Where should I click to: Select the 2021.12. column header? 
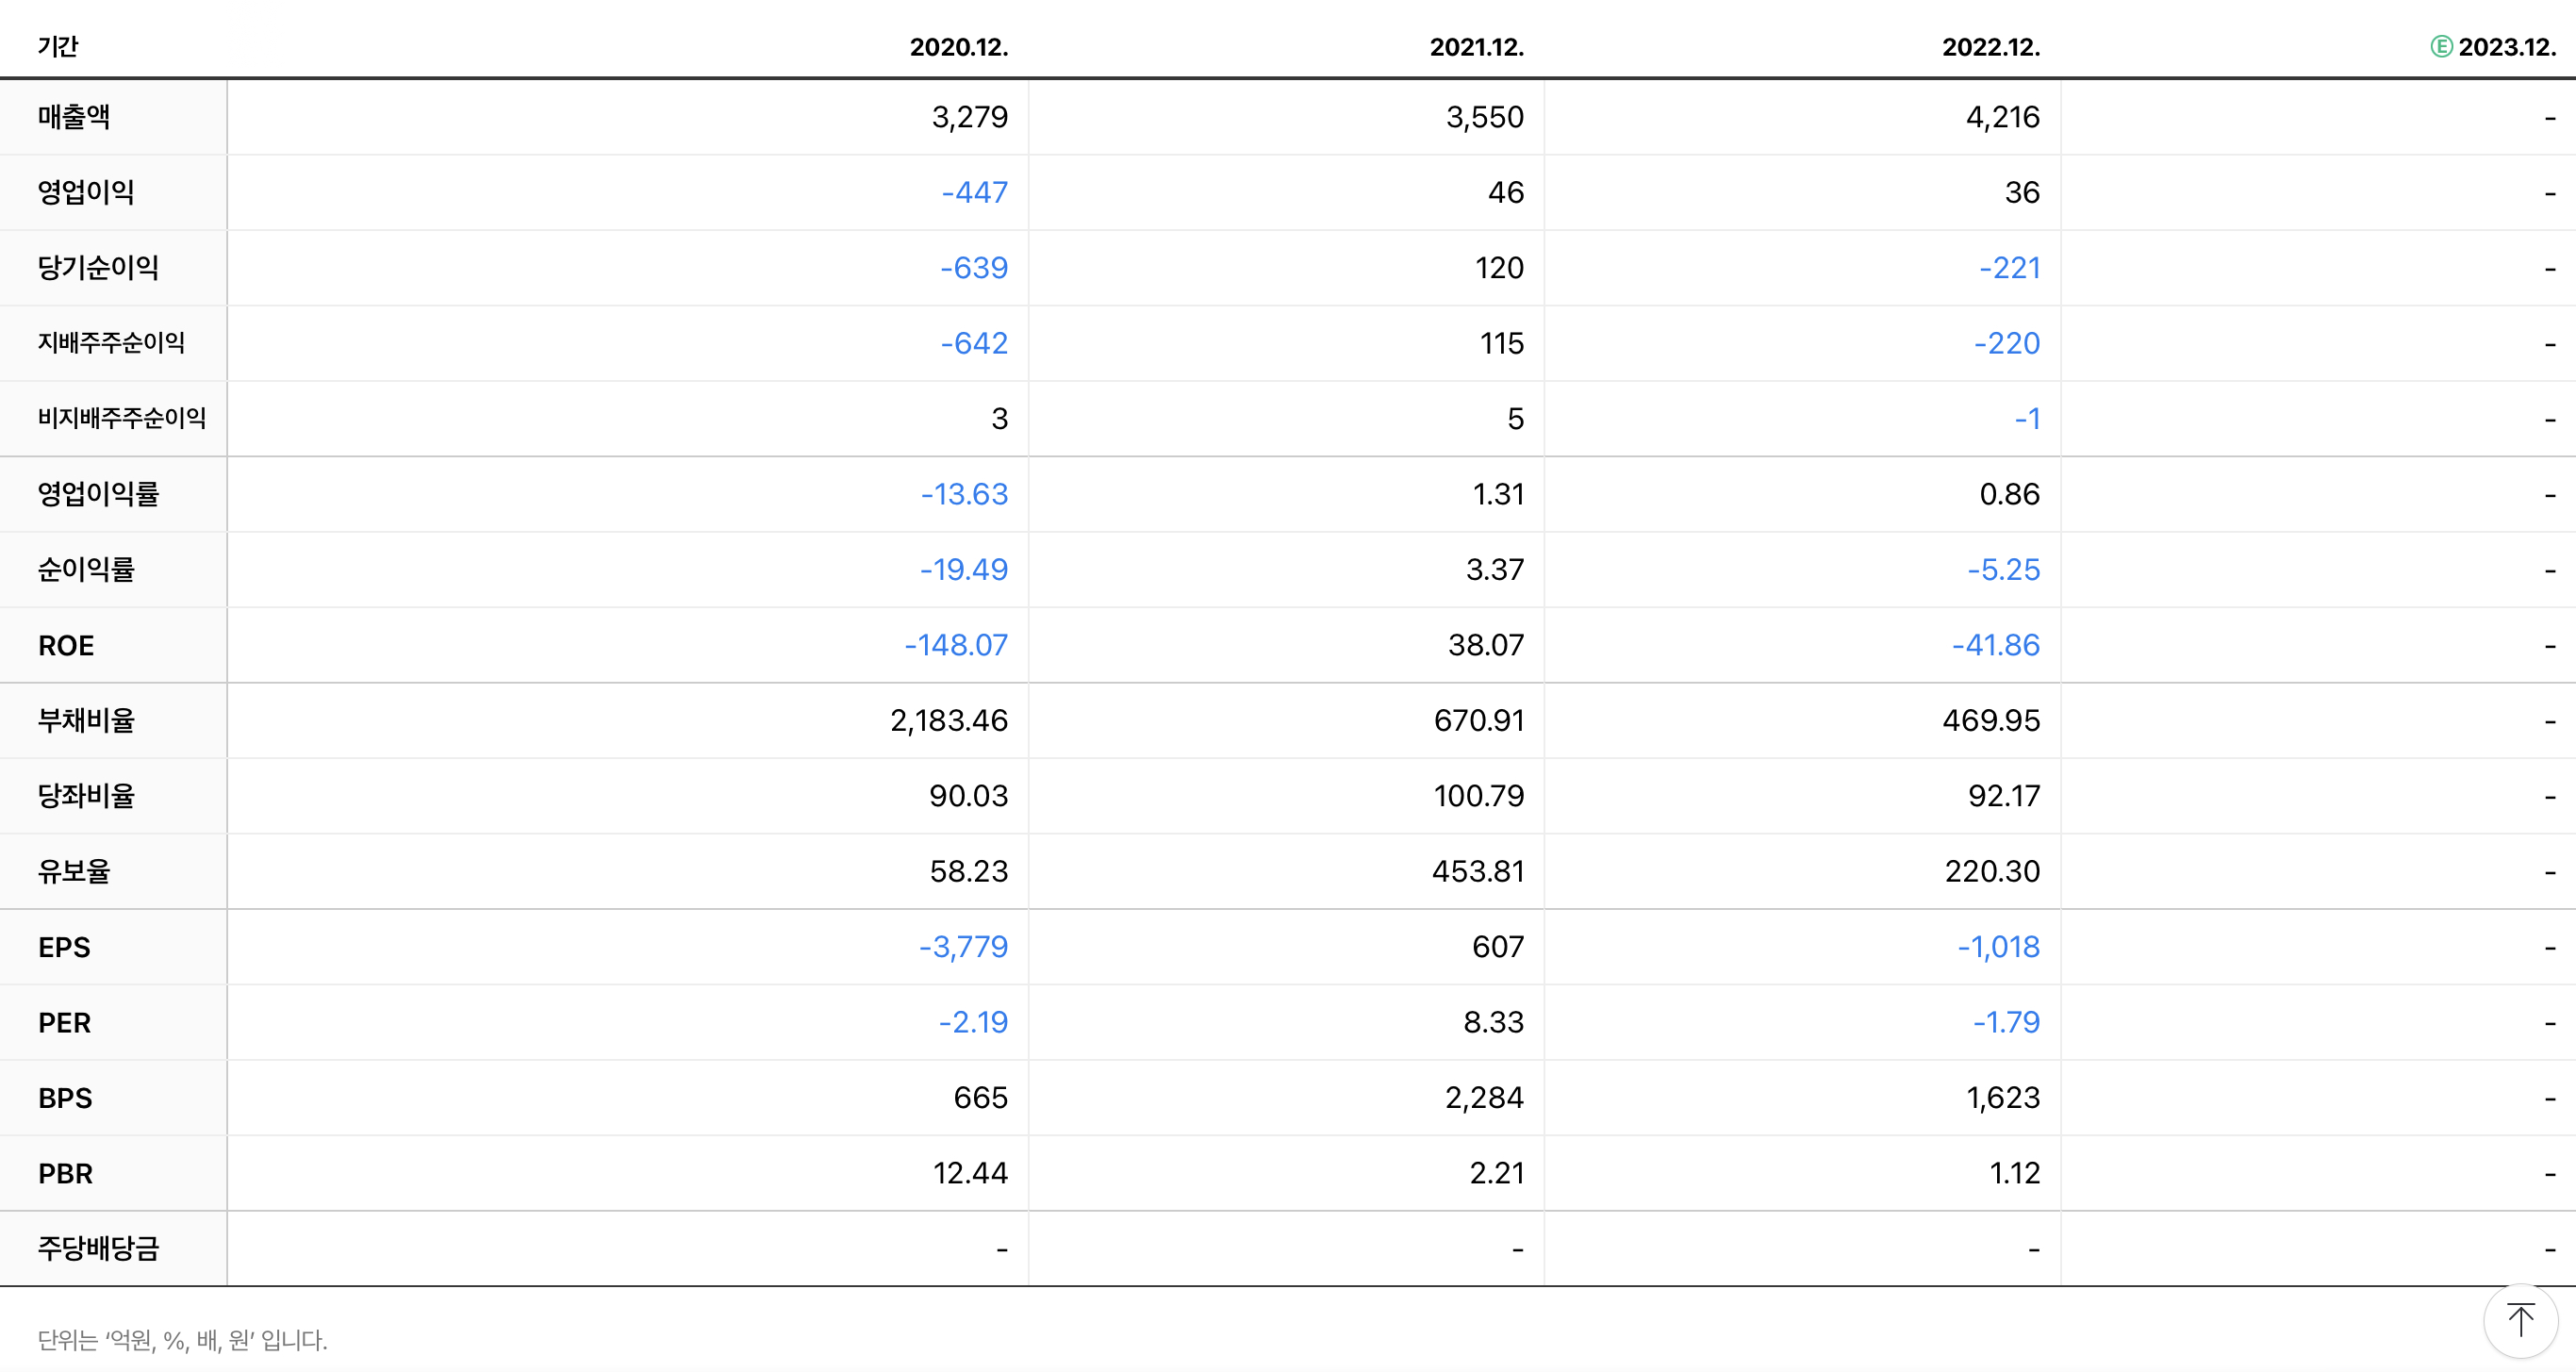tap(1477, 47)
